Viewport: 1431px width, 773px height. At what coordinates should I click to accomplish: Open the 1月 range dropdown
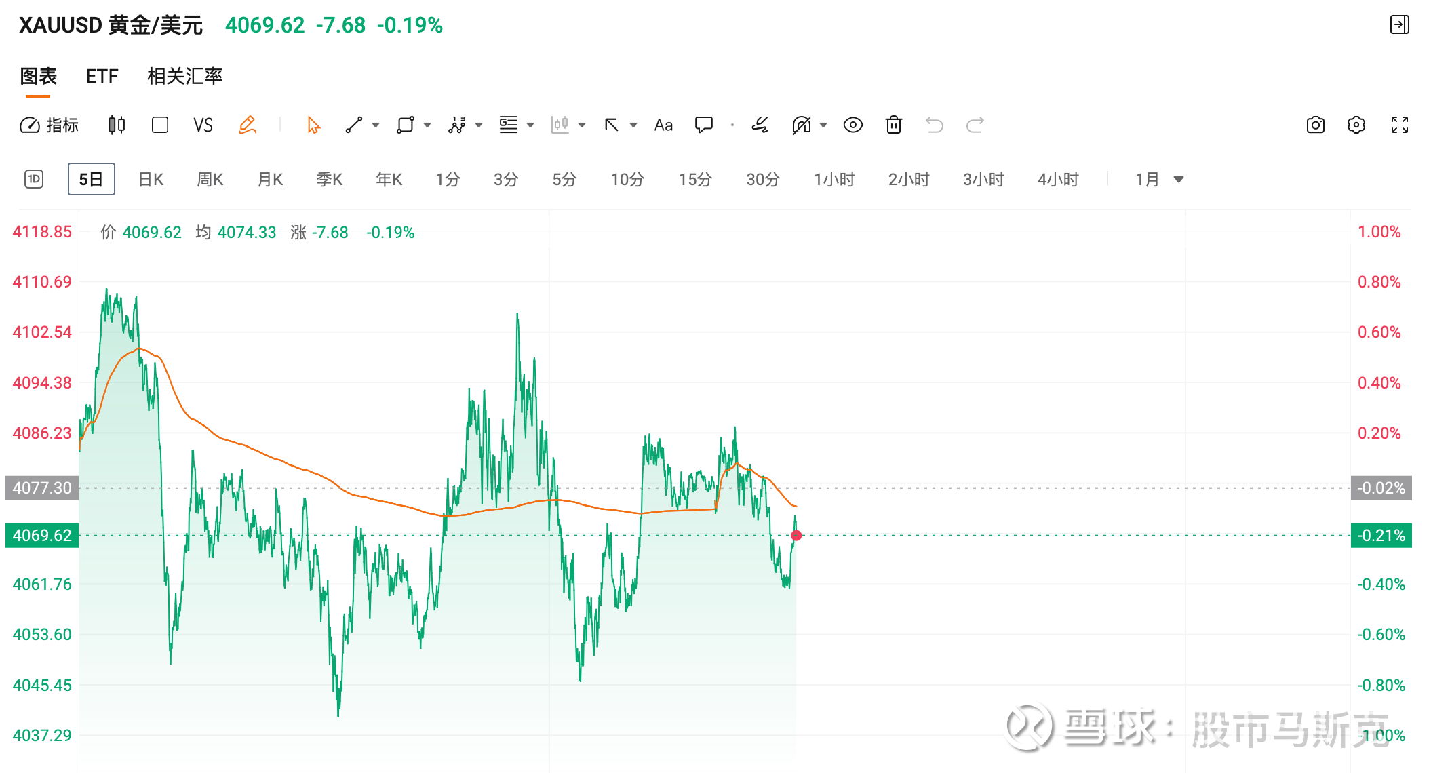(1159, 179)
